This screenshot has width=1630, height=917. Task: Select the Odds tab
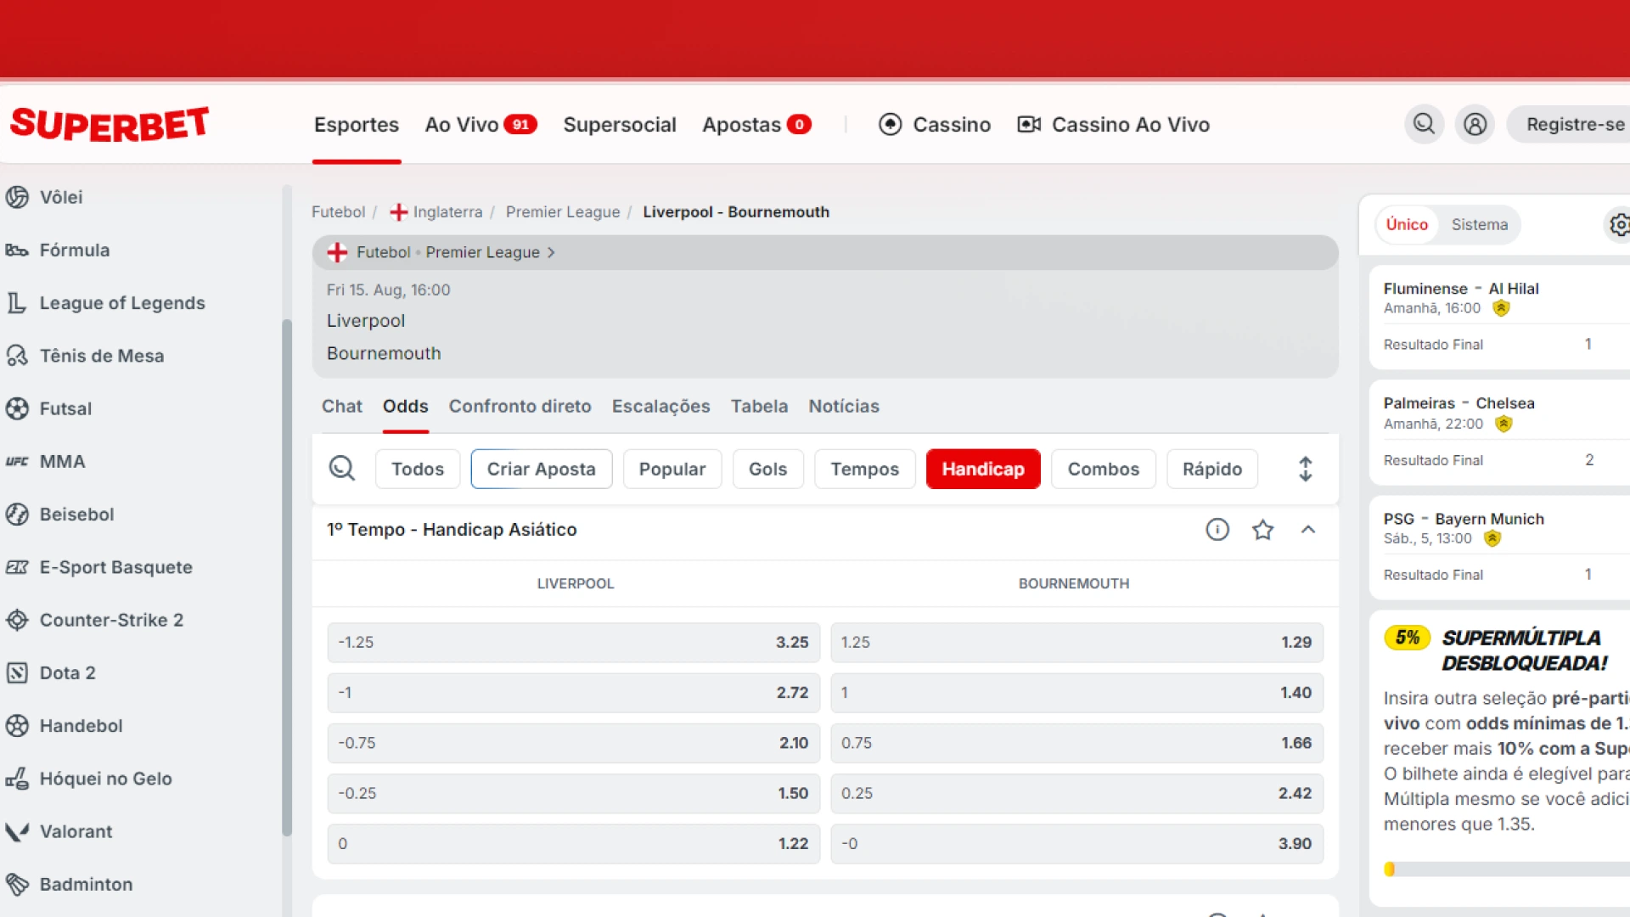click(405, 407)
